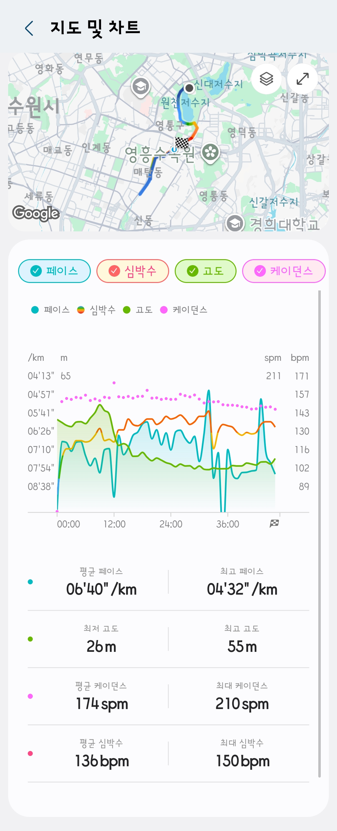This screenshot has height=831, width=337.
Task: Select the university pin near 연무동
Action: pyautogui.click(x=141, y=87)
